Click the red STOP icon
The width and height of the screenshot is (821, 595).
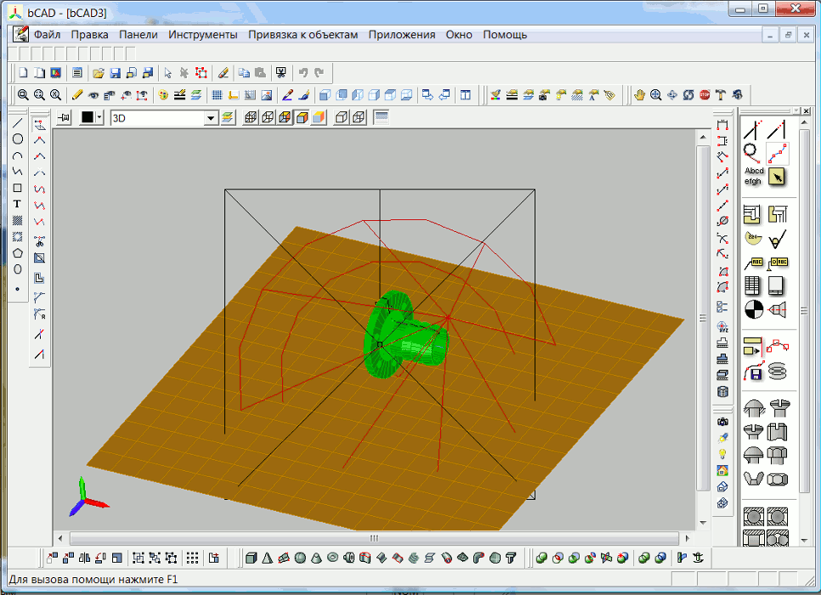coord(705,95)
